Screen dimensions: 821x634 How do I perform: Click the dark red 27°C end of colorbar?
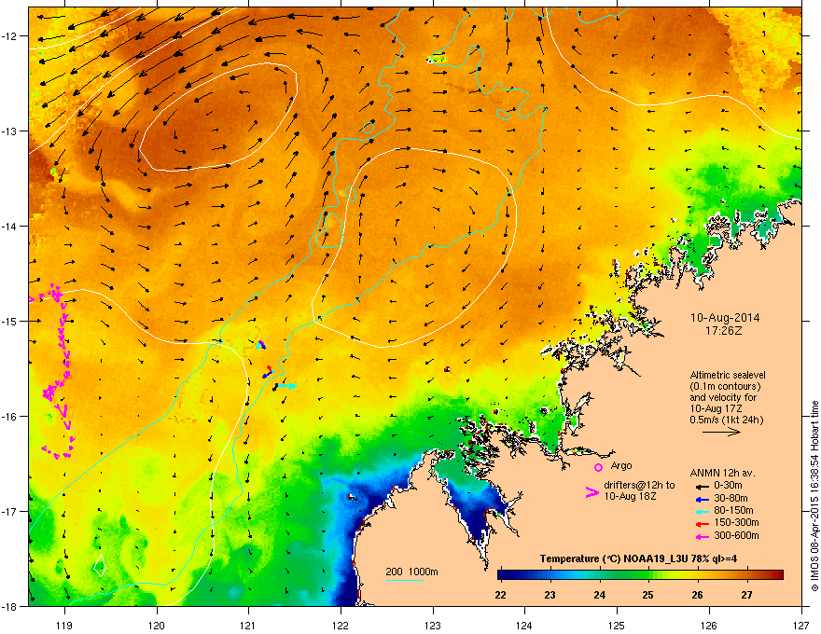click(776, 575)
